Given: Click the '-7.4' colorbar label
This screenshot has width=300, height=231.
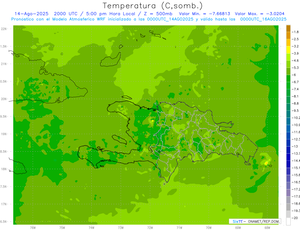Looking at the screenshot, I should 295,89.
